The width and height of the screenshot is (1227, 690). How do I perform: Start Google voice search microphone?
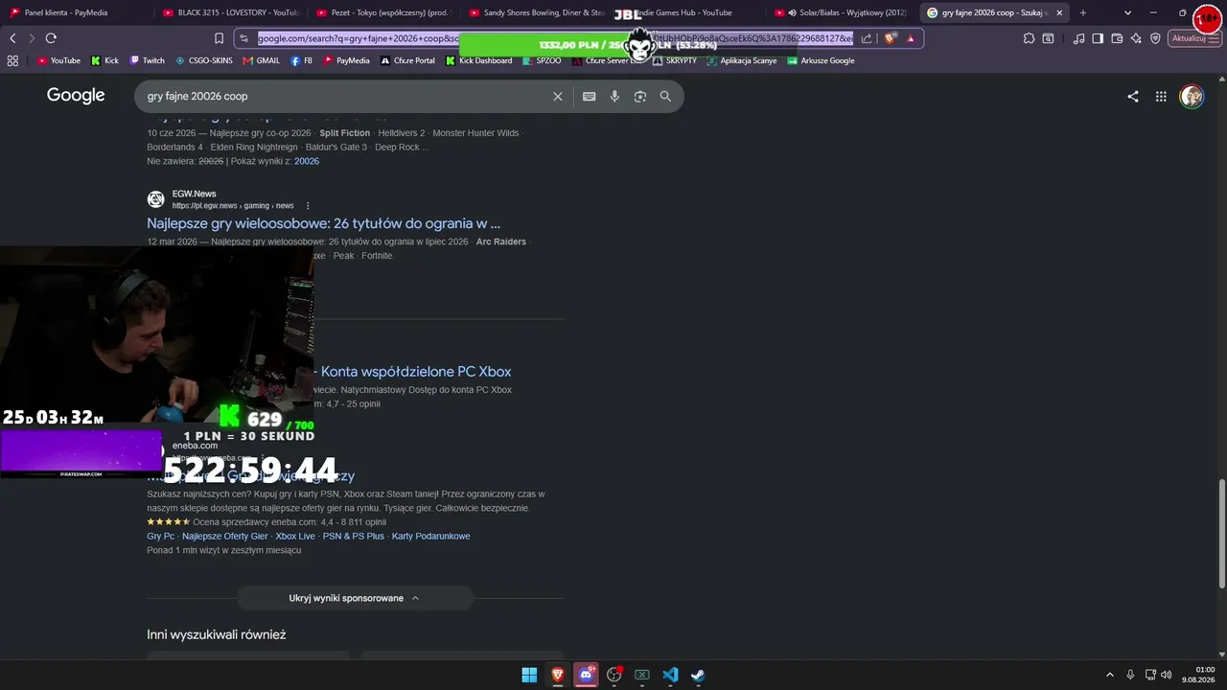(614, 96)
